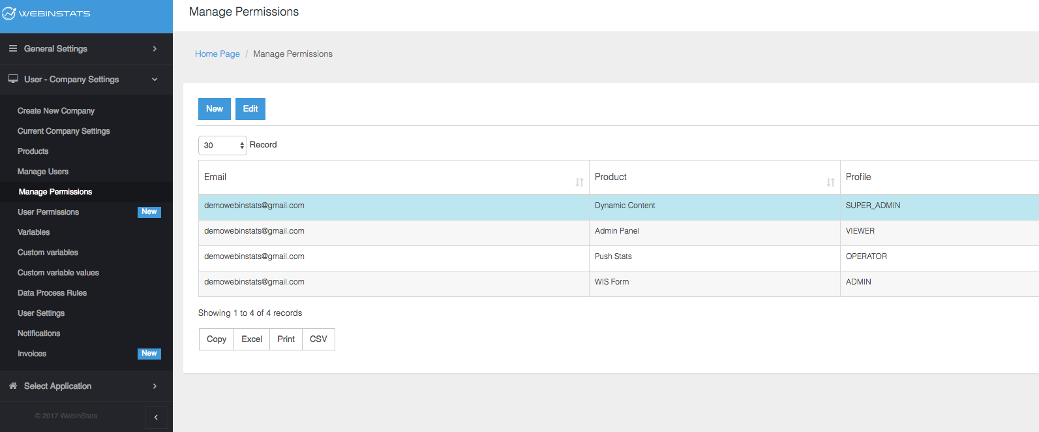Click the New permission button
Screen dimensions: 1039x432
click(x=215, y=109)
